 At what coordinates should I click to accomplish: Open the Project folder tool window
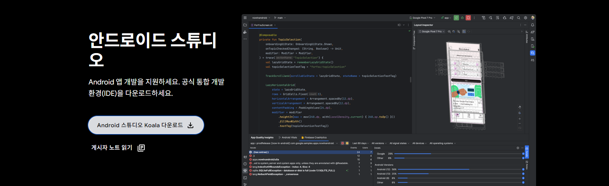245,25
